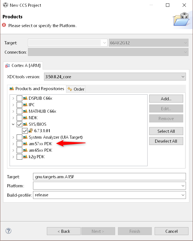This screenshot has width=193, height=241.
Task: Check the System Analyzer (UIA Target) checkbox
Action: point(19,137)
